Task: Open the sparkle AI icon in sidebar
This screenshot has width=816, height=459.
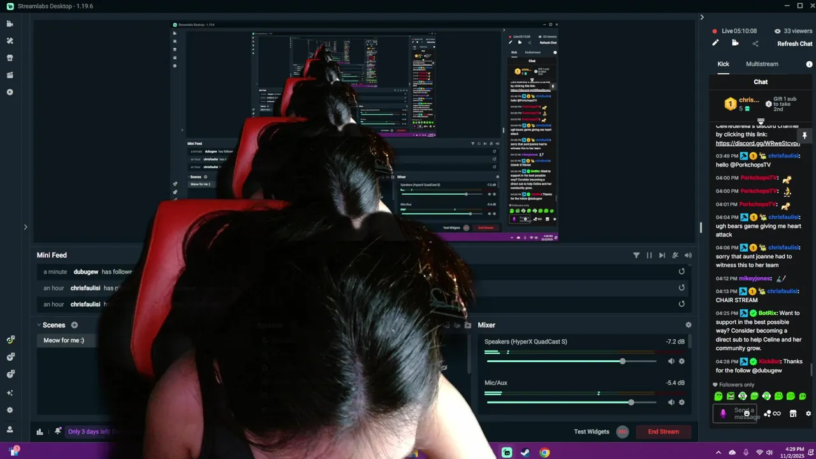Action: (x=10, y=393)
